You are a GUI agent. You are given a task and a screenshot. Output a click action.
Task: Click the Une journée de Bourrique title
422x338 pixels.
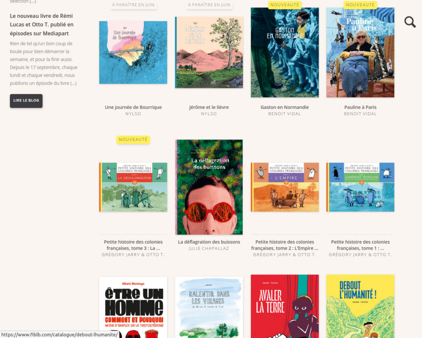pos(133,107)
